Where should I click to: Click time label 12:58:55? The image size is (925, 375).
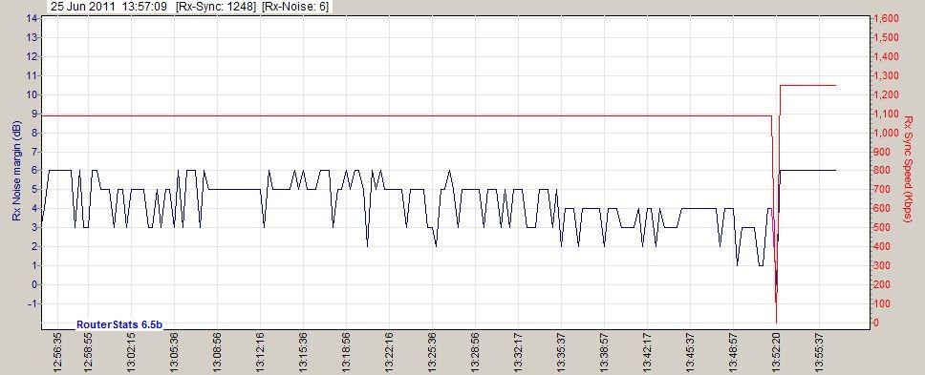coord(88,353)
